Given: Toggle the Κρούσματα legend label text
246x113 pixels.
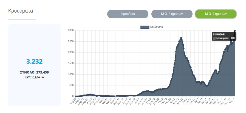Looking at the screenshot, I should (x=157, y=27).
